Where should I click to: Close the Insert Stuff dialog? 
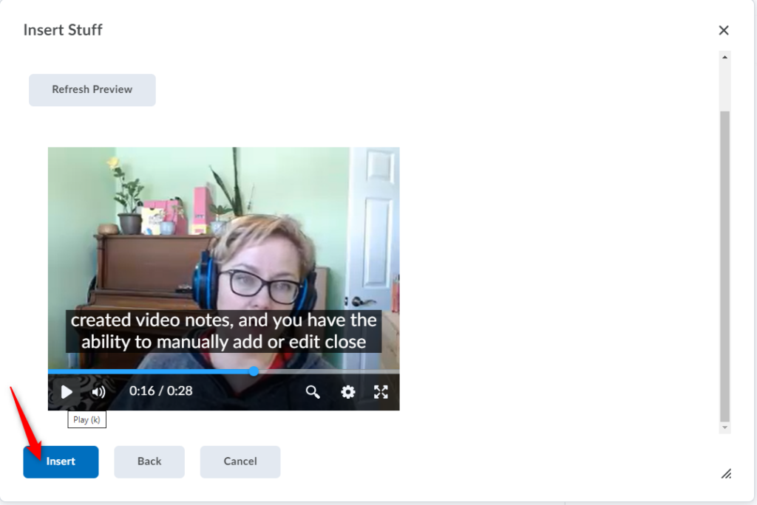pyautogui.click(x=724, y=30)
